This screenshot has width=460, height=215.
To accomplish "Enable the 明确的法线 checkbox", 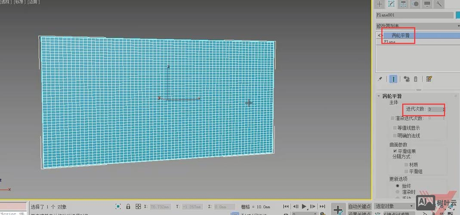I will pos(395,135).
